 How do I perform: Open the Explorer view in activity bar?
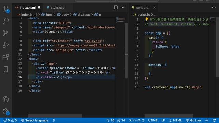coord(6,9)
